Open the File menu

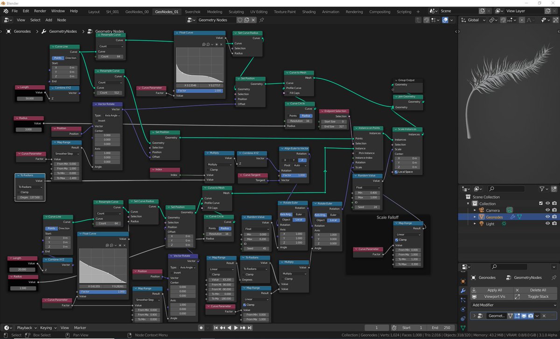click(x=14, y=11)
